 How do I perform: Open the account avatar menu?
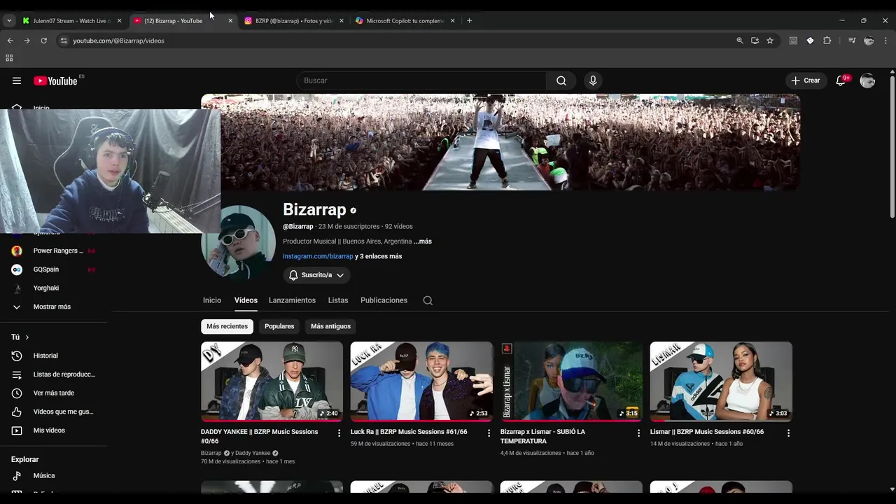point(867,80)
